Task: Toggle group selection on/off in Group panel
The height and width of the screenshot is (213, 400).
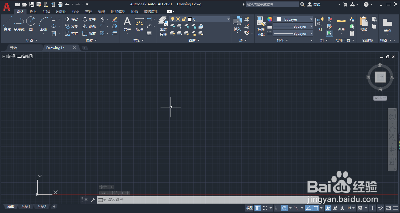Action: click(x=330, y=33)
